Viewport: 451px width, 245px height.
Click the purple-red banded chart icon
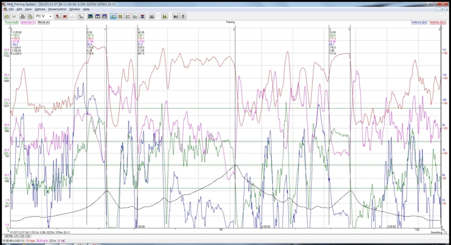coord(143,16)
